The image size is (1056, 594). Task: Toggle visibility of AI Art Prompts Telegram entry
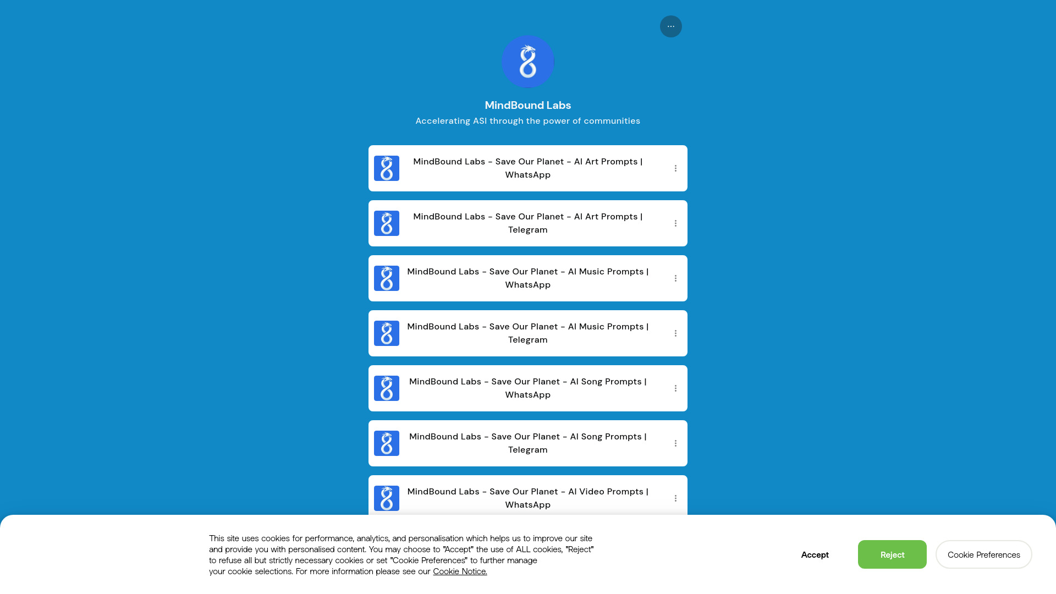pyautogui.click(x=674, y=223)
